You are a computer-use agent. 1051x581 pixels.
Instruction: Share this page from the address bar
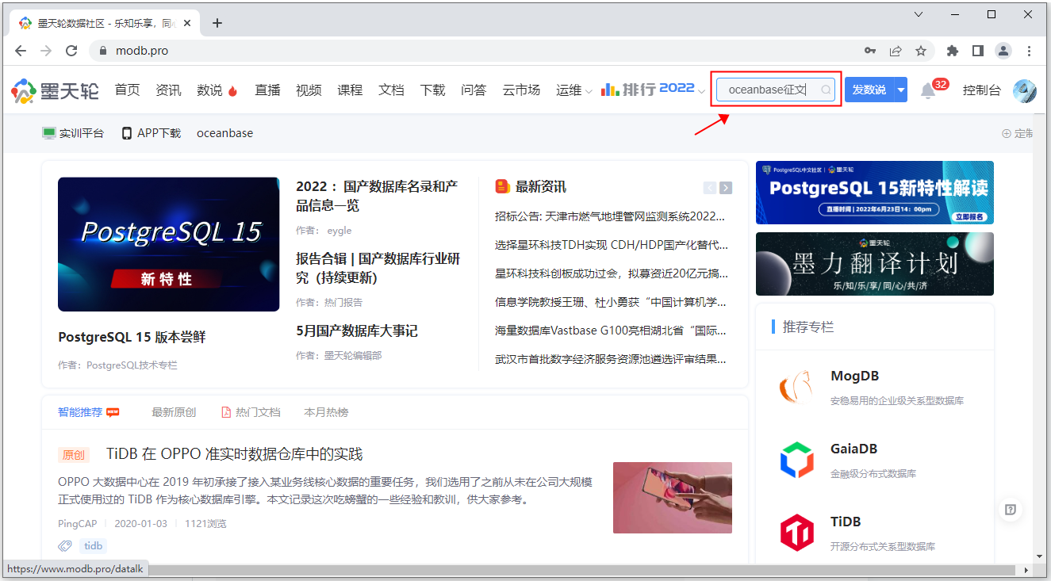point(896,51)
